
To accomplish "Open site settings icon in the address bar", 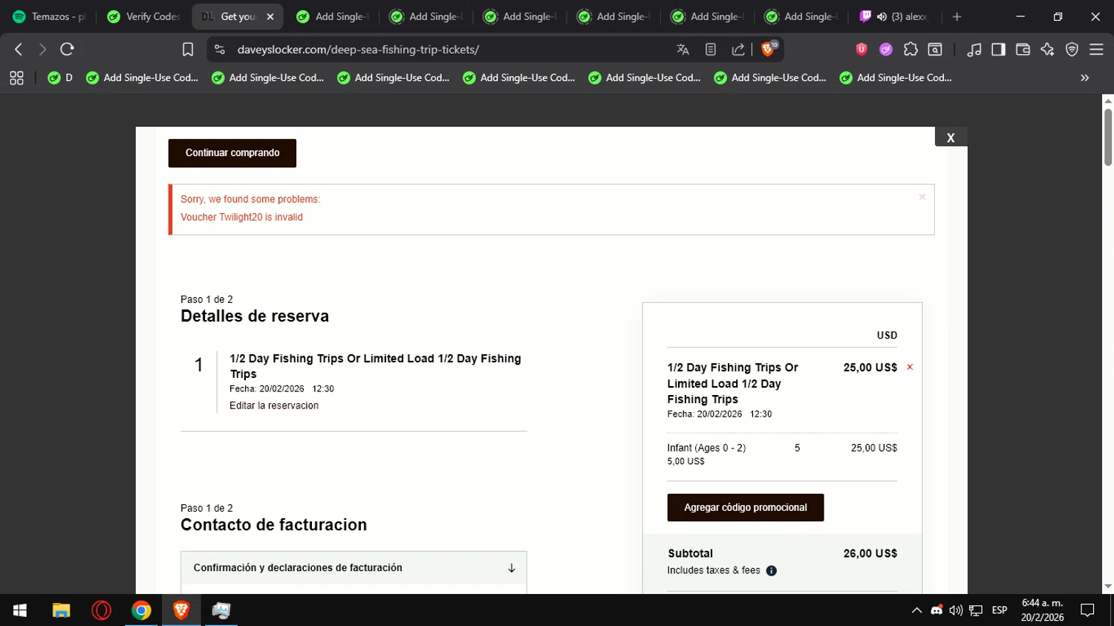I will (x=219, y=49).
